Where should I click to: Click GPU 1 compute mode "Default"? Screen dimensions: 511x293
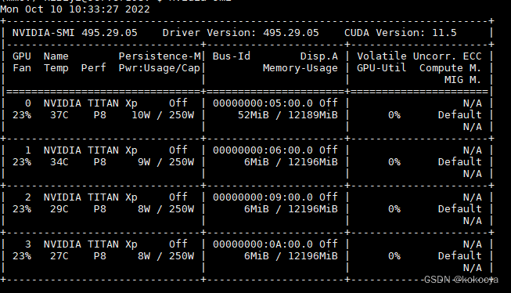pyautogui.click(x=460, y=162)
